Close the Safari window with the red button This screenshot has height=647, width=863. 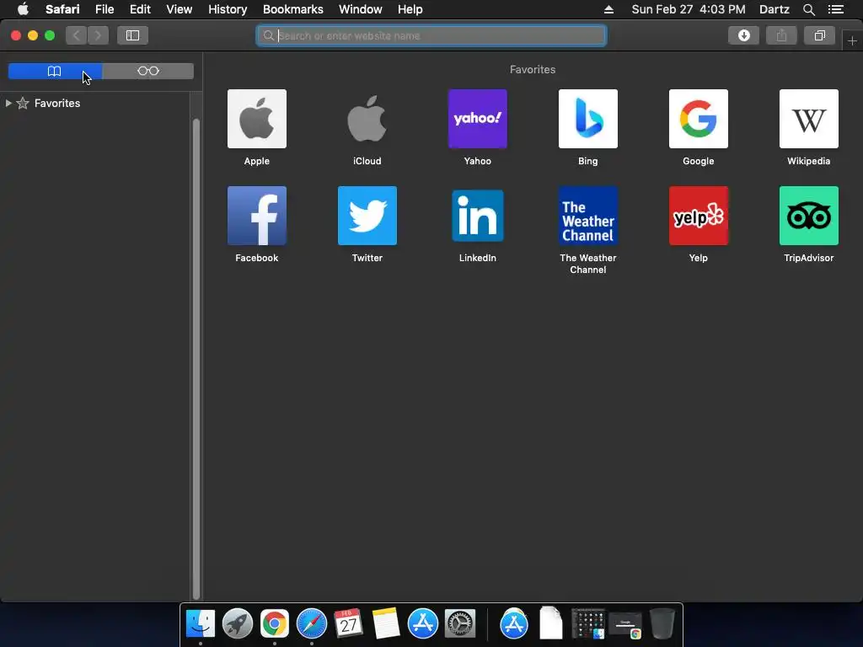point(16,35)
